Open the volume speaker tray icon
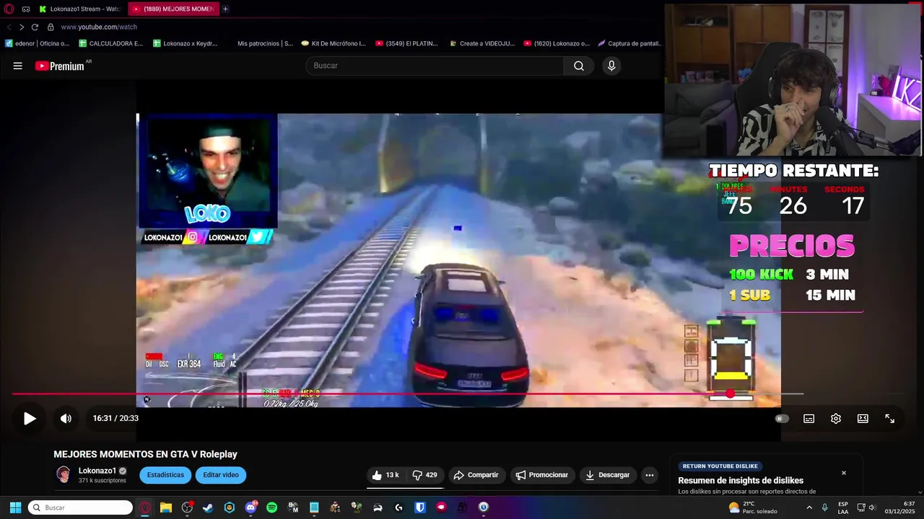This screenshot has height=519, width=924. 872,507
